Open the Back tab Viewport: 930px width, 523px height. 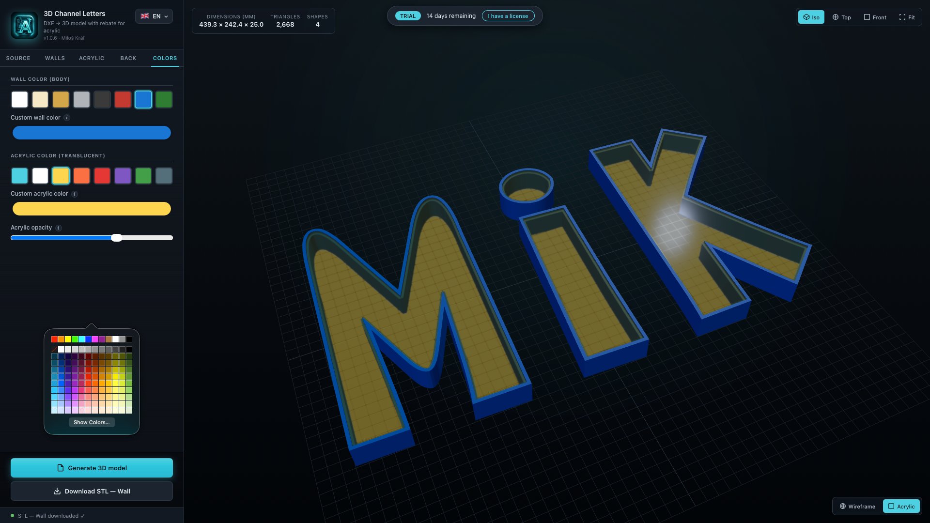click(x=128, y=58)
